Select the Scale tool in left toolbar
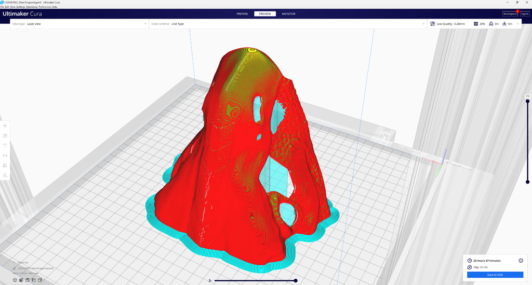Image resolution: width=532 pixels, height=285 pixels. tap(5, 135)
